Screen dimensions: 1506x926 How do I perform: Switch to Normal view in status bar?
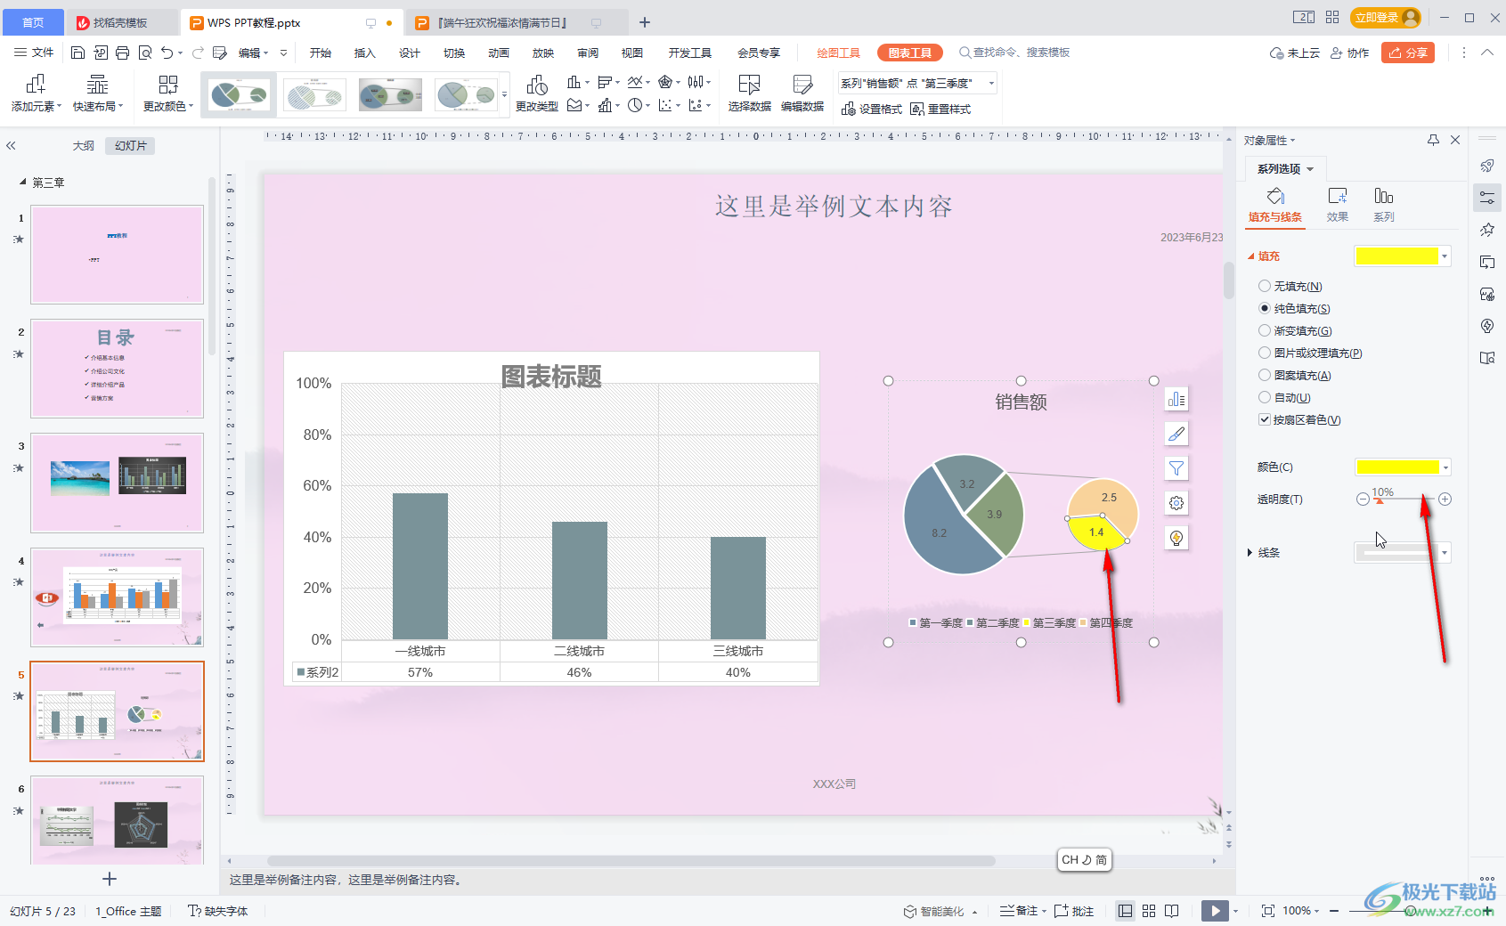point(1126,911)
